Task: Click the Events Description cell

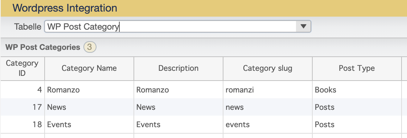Action: tap(178, 124)
